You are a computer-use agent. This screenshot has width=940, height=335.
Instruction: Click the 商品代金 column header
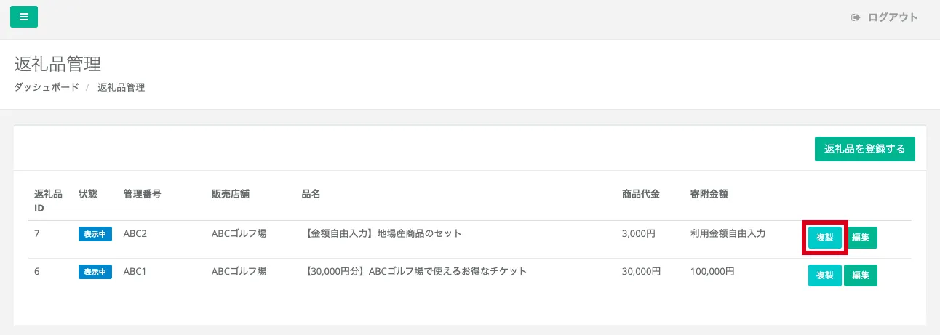641,194
